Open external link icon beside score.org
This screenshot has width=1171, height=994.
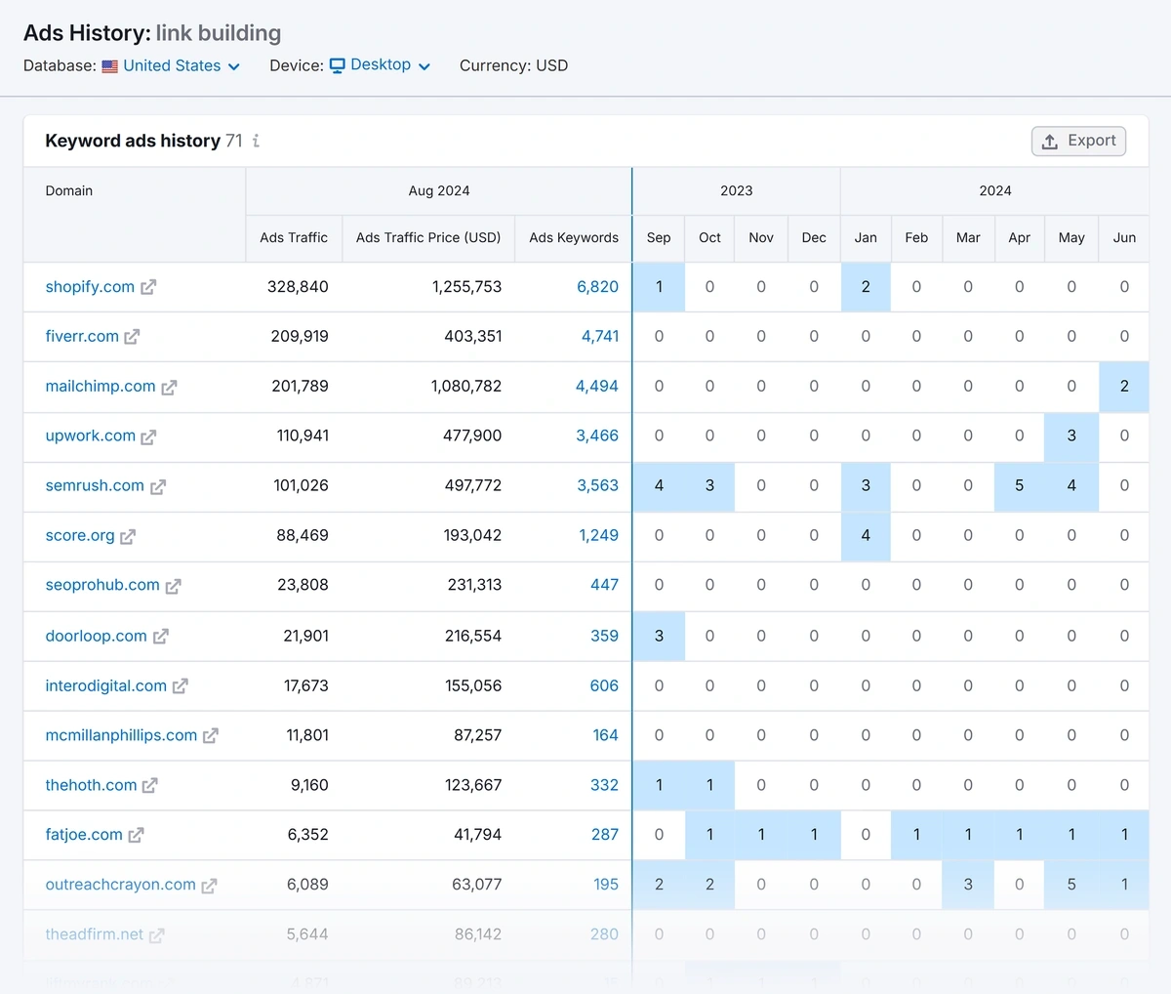click(x=128, y=536)
